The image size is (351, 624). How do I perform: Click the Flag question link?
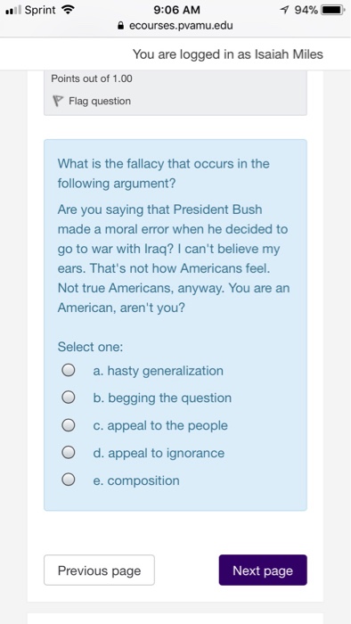[x=100, y=101]
